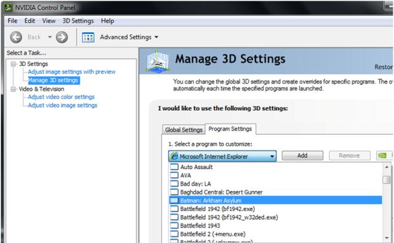Click the Baghdad Central: Desert Gunner icon
Viewport: 394px width, 243px height.
click(x=174, y=192)
